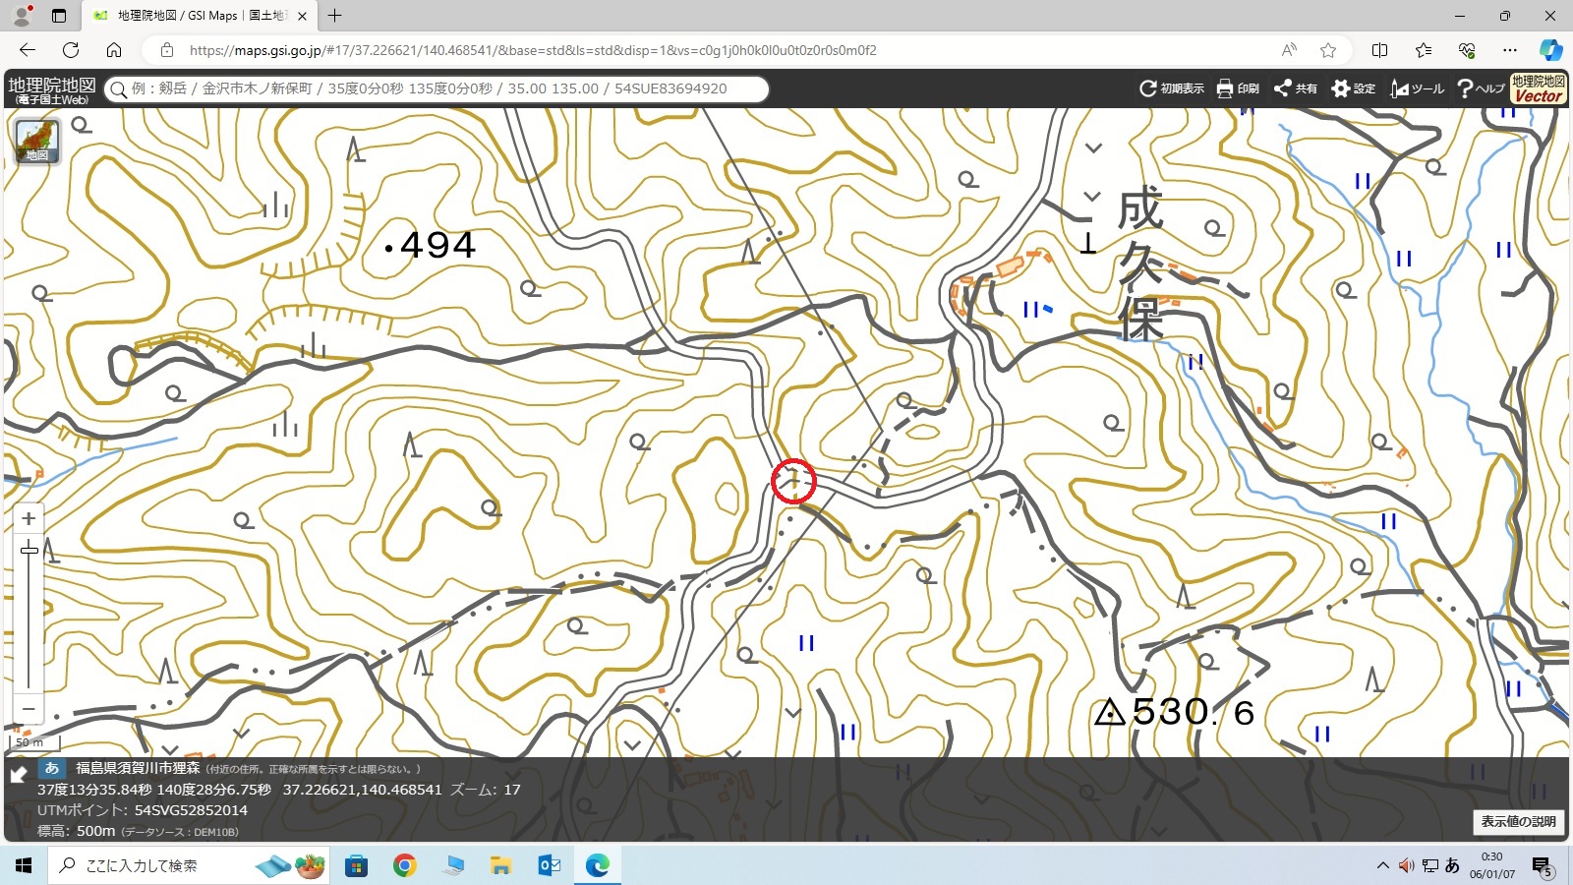
Task: Switch to 地理院地図 Vector mode
Action: click(1539, 88)
